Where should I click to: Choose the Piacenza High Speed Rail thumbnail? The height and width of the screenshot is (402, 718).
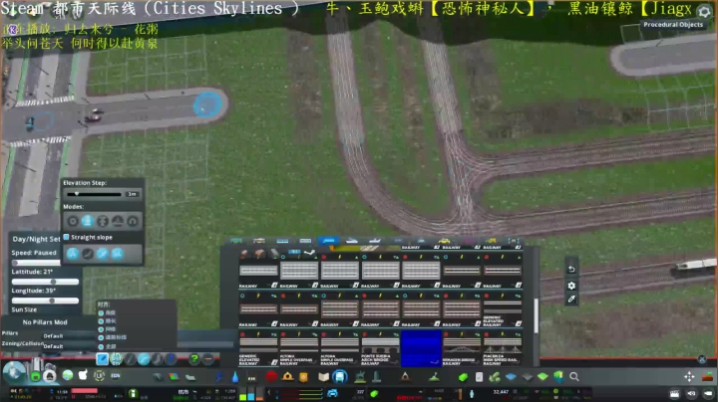coord(503,349)
